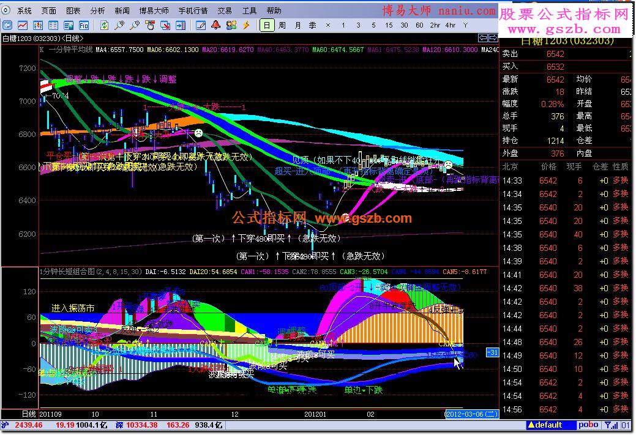Click the two-person users icon
This screenshot has height=435, width=636.
click(231, 26)
